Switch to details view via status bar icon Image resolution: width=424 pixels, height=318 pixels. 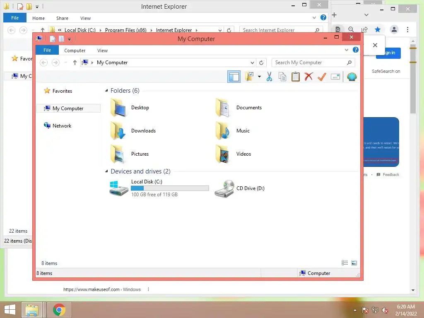345,263
